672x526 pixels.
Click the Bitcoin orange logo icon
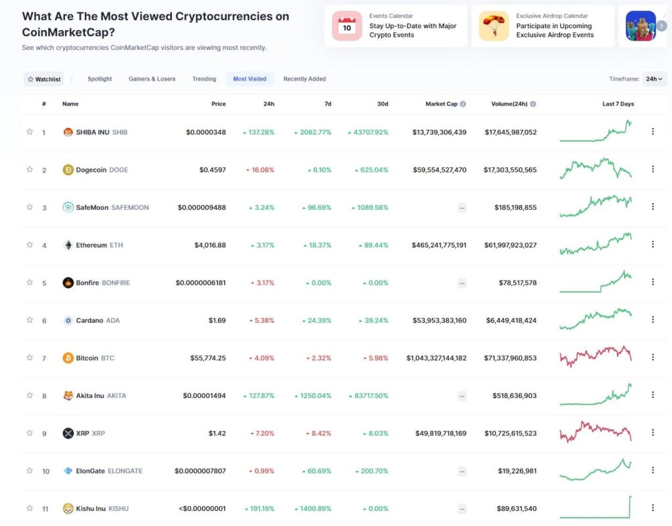pyautogui.click(x=68, y=358)
